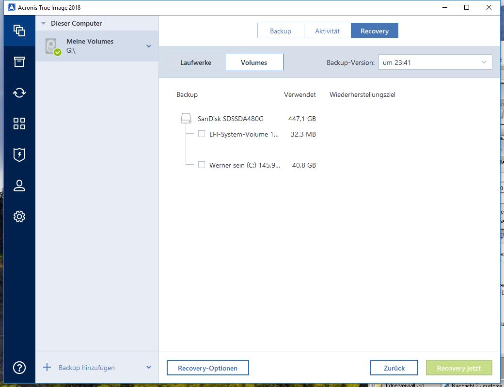Image resolution: width=504 pixels, height=387 pixels.
Task: Open the Active Protection shield icon
Action: click(19, 155)
